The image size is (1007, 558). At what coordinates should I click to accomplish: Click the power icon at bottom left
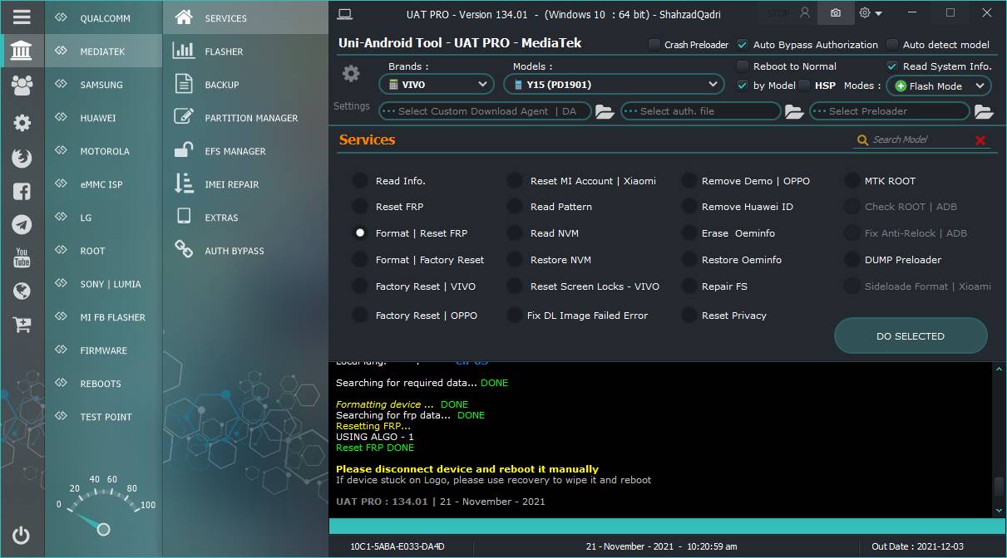22,536
